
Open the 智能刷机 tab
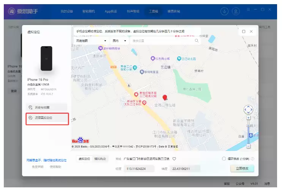click(88, 11)
